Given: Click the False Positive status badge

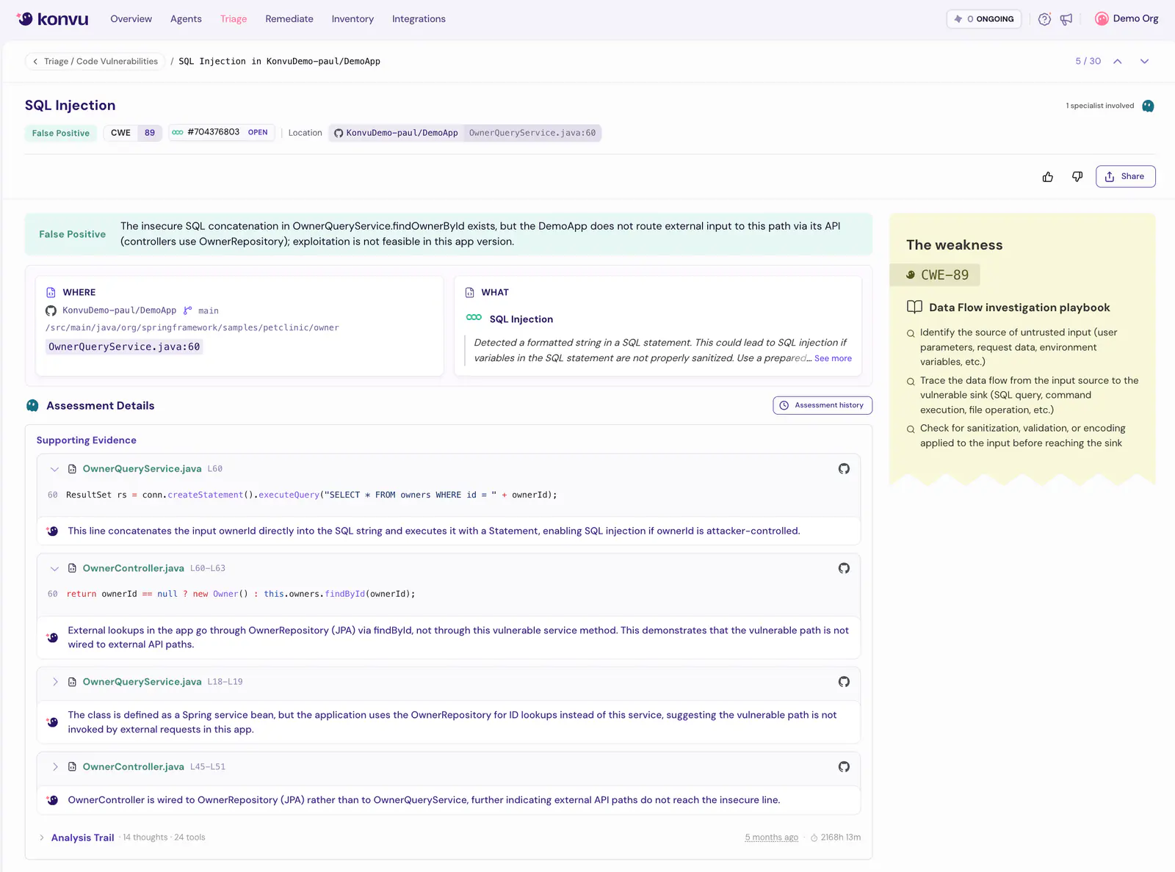Looking at the screenshot, I should (x=61, y=133).
